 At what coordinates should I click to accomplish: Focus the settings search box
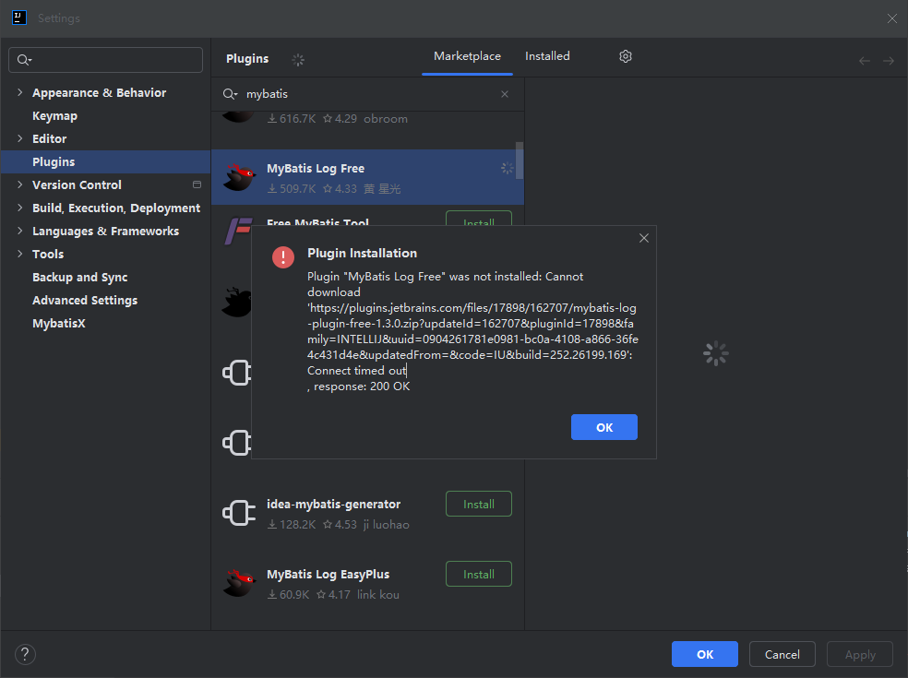pyautogui.click(x=105, y=60)
